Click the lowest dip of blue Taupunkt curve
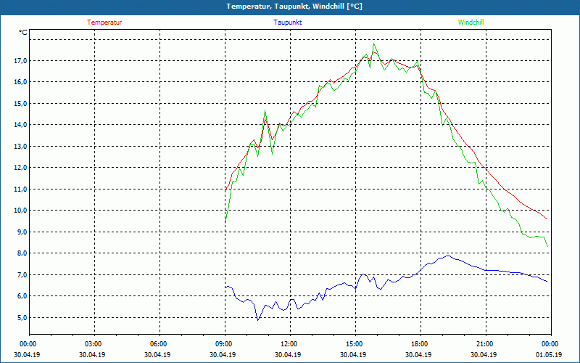The height and width of the screenshot is (363, 580). [257, 319]
